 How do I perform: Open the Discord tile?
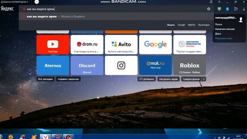coord(87,65)
